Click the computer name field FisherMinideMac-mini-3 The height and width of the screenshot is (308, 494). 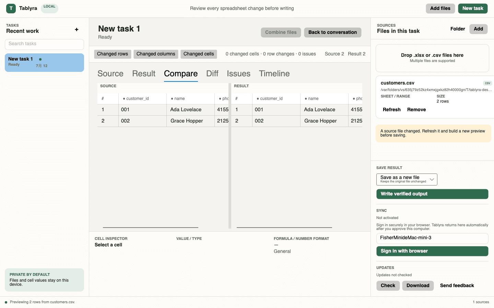point(432,238)
